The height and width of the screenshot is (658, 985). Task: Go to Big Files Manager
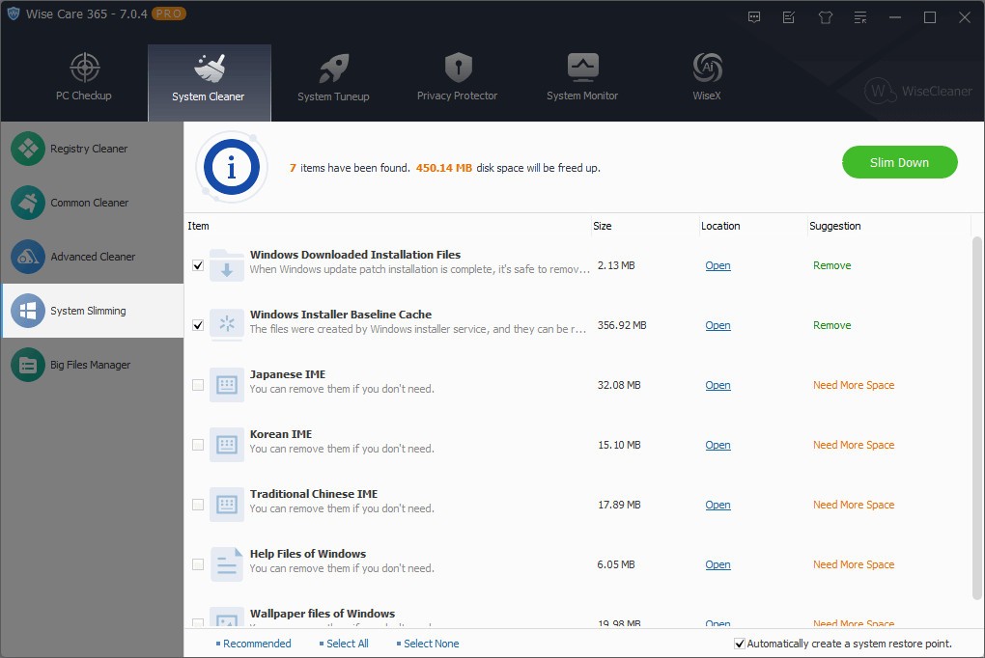pyautogui.click(x=91, y=365)
